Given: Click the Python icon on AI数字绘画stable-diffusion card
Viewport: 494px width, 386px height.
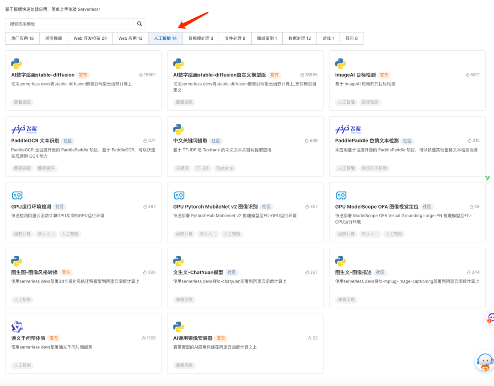Looking at the screenshot, I should point(16,63).
